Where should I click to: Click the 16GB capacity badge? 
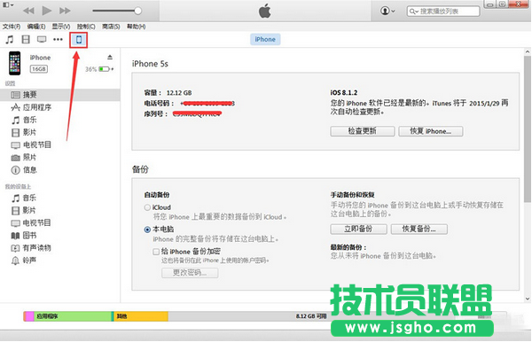39,69
